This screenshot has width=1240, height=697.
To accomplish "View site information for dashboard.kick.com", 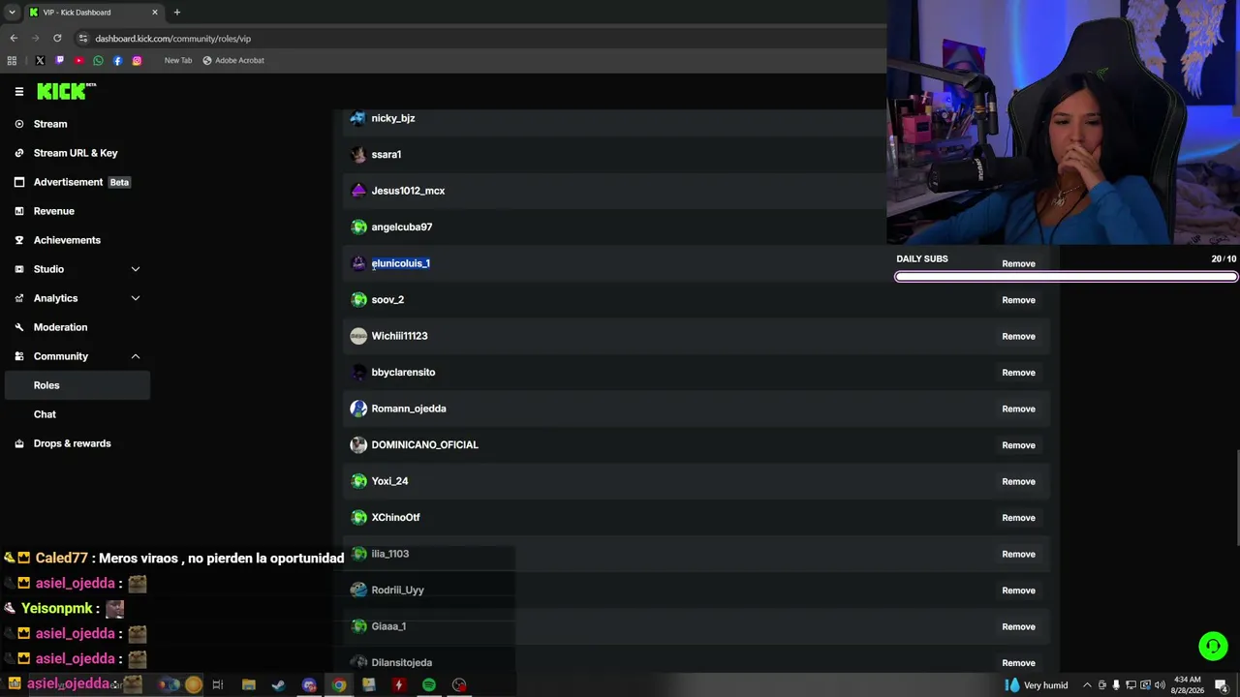I will tap(83, 39).
